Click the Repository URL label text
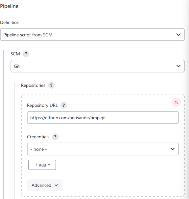 (42, 105)
